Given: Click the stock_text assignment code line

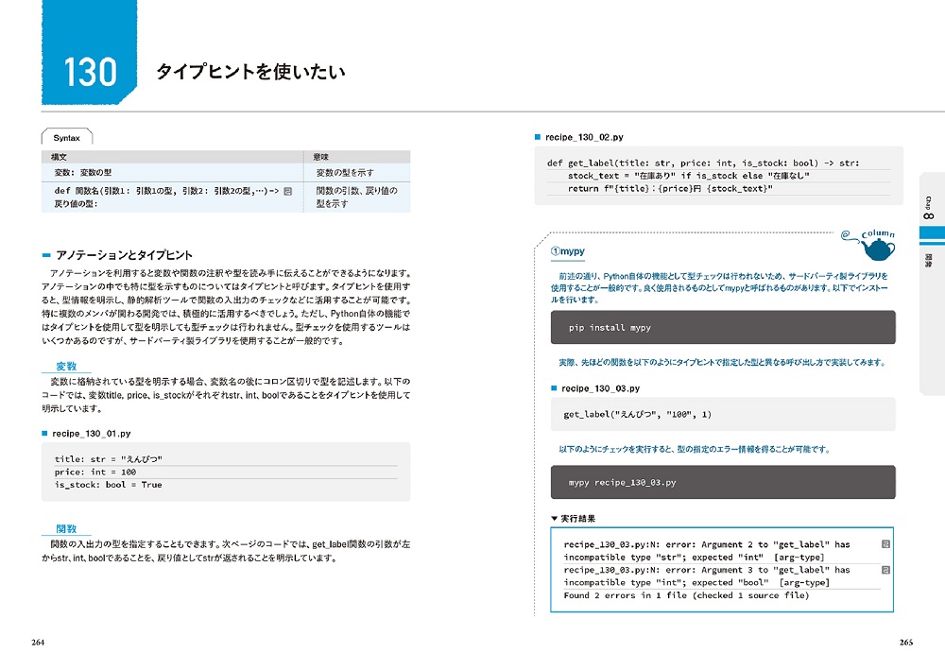Looking at the screenshot, I should coord(688,176).
